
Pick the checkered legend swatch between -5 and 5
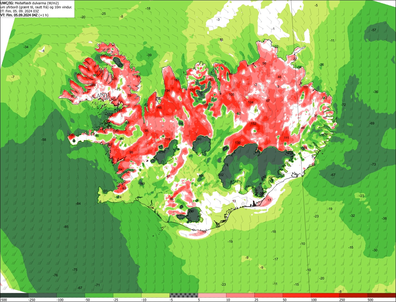point(184,295)
